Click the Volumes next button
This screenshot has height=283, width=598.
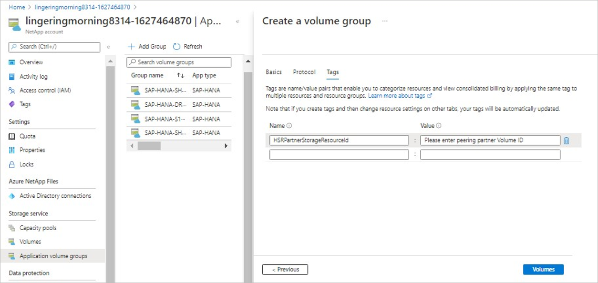pos(543,270)
